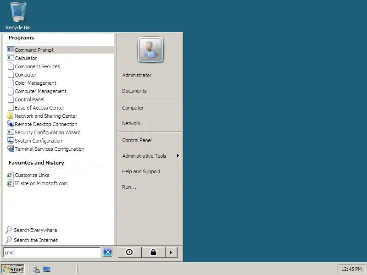
Task: Launch Calculator from the Programs list
Action: [x=26, y=58]
